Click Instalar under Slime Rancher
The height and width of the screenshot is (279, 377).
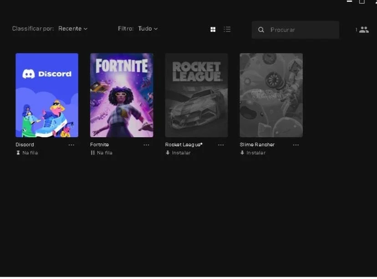[256, 153]
